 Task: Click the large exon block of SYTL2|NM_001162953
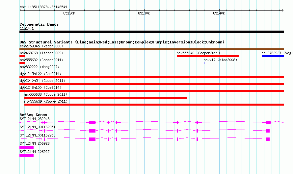(x=92, y=139)
